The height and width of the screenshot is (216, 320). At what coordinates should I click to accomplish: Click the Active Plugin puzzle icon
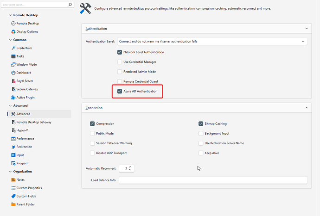tap(13, 98)
